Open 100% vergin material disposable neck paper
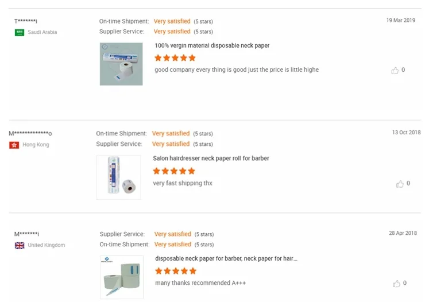The width and height of the screenshot is (433, 302). pyautogui.click(x=212, y=45)
